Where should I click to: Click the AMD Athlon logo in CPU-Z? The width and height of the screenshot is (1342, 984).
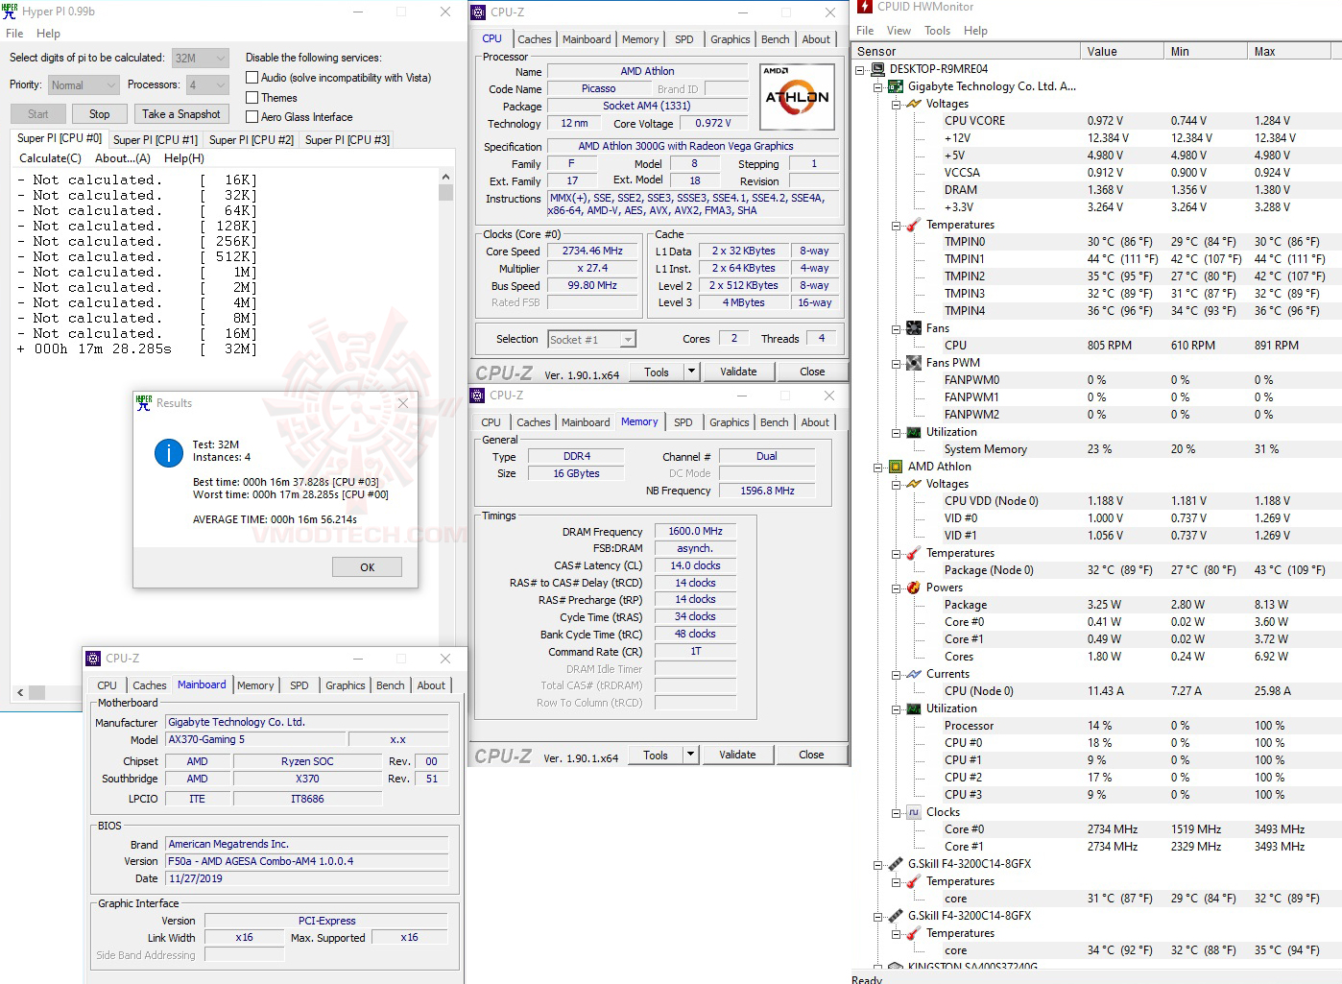797,96
